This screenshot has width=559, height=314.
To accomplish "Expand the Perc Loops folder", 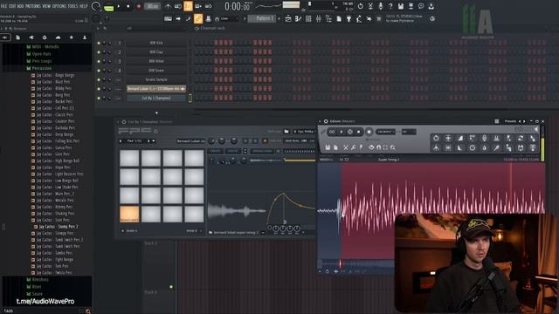I will (x=42, y=61).
